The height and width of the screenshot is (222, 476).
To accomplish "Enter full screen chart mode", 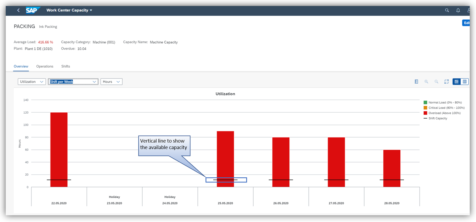I will click(447, 82).
